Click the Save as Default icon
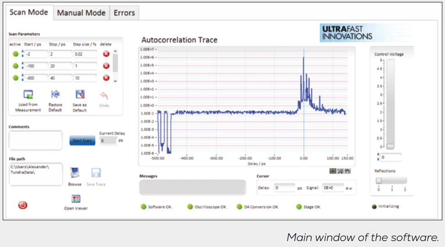Screen dimensions: 445x247 coord(80,95)
